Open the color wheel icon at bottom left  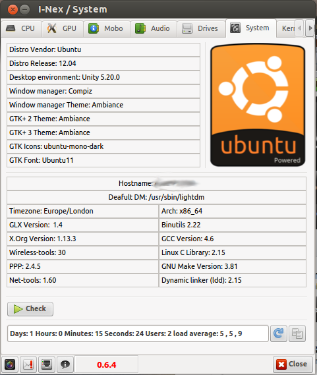(10, 364)
